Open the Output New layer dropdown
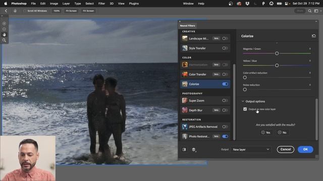Viewport: 323px width, 181px height. [x=251, y=149]
